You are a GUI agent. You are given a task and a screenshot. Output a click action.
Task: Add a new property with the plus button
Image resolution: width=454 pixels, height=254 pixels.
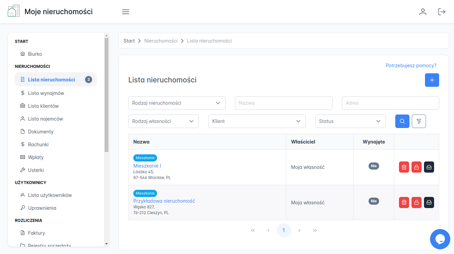pos(432,80)
